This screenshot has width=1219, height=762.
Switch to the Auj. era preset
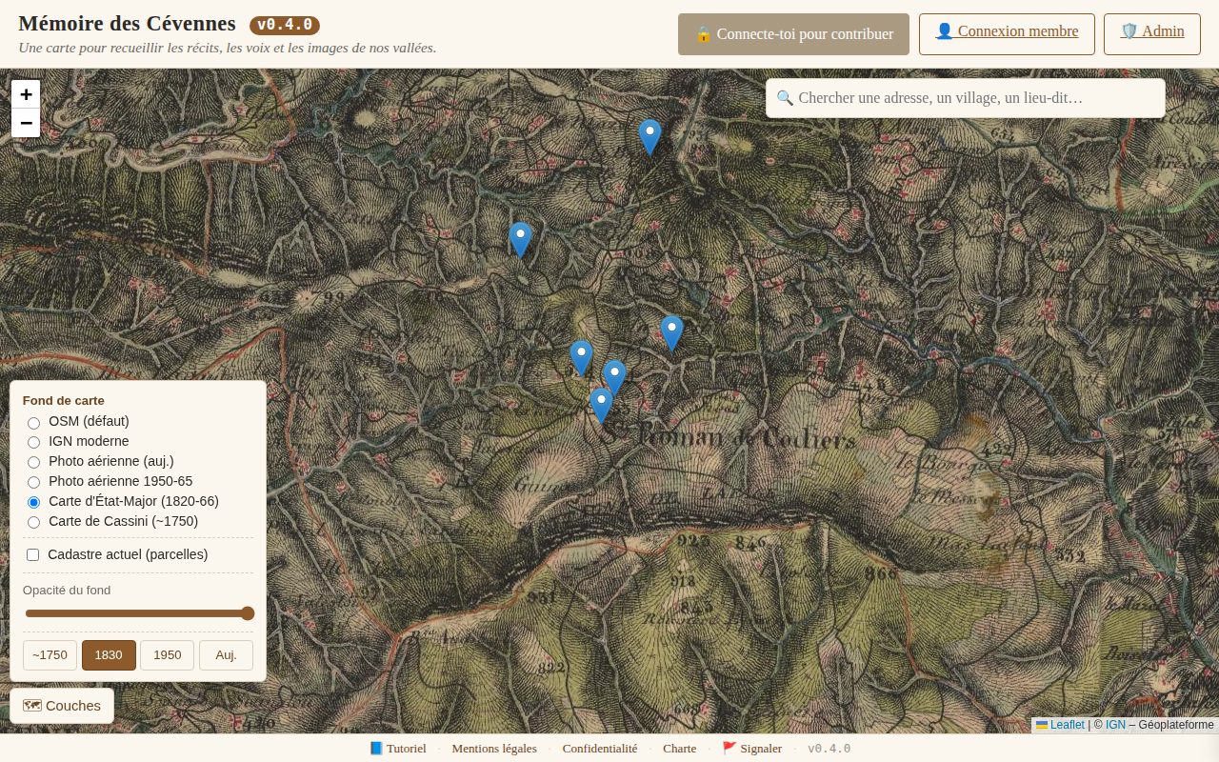[x=226, y=655]
